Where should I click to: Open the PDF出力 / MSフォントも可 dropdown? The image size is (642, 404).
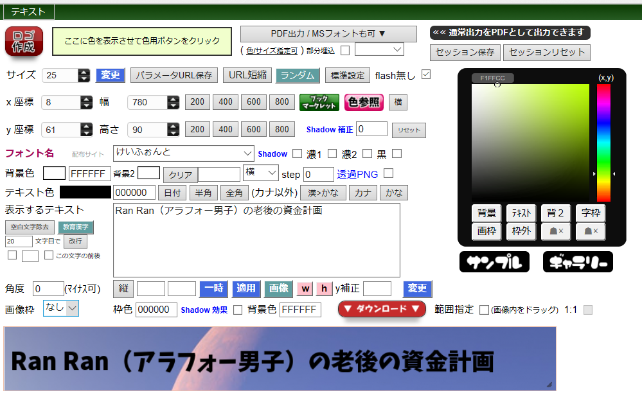pyautogui.click(x=328, y=34)
